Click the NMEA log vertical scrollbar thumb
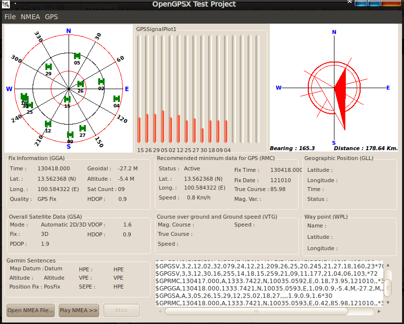This screenshot has height=324, width=404. click(388, 288)
